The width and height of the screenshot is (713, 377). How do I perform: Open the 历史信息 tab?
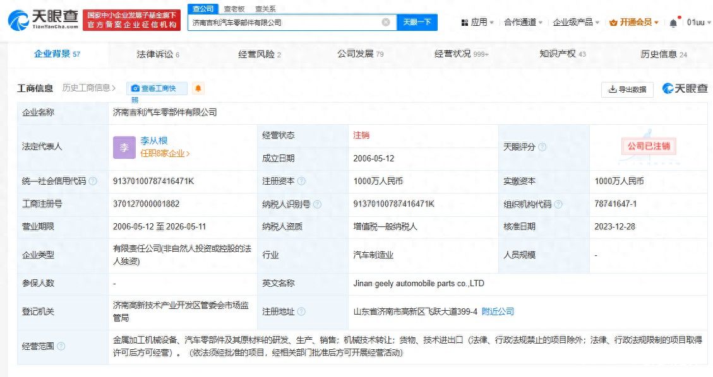point(664,54)
